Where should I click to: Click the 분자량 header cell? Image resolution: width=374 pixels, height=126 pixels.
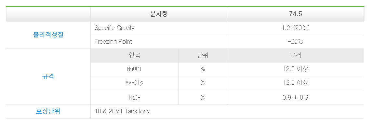pyautogui.click(x=159, y=14)
